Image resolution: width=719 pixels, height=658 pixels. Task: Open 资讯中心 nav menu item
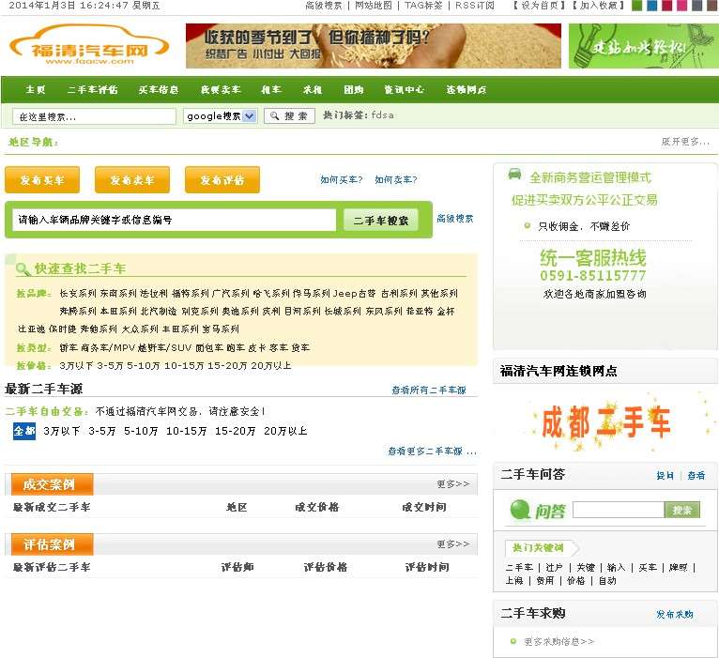coord(404,89)
